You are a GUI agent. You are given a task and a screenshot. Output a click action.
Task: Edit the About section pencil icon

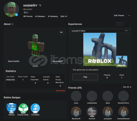(x=12, y=24)
